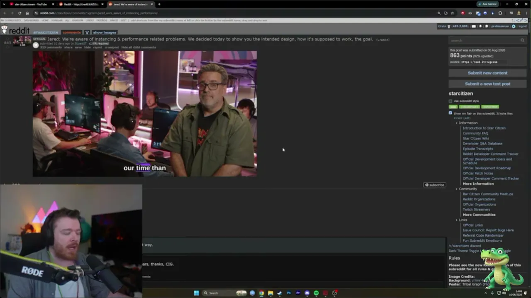Image resolution: width=531 pixels, height=298 pixels.
Task: Click the post title about instancing problems
Action: click(210, 39)
